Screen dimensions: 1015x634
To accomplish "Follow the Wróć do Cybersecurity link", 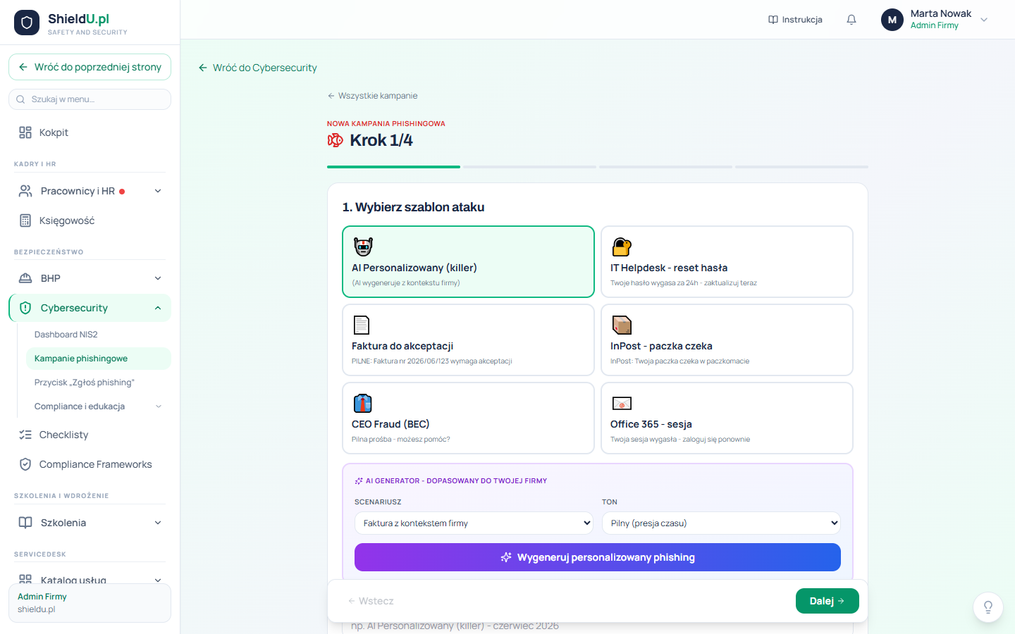I will 258,68.
